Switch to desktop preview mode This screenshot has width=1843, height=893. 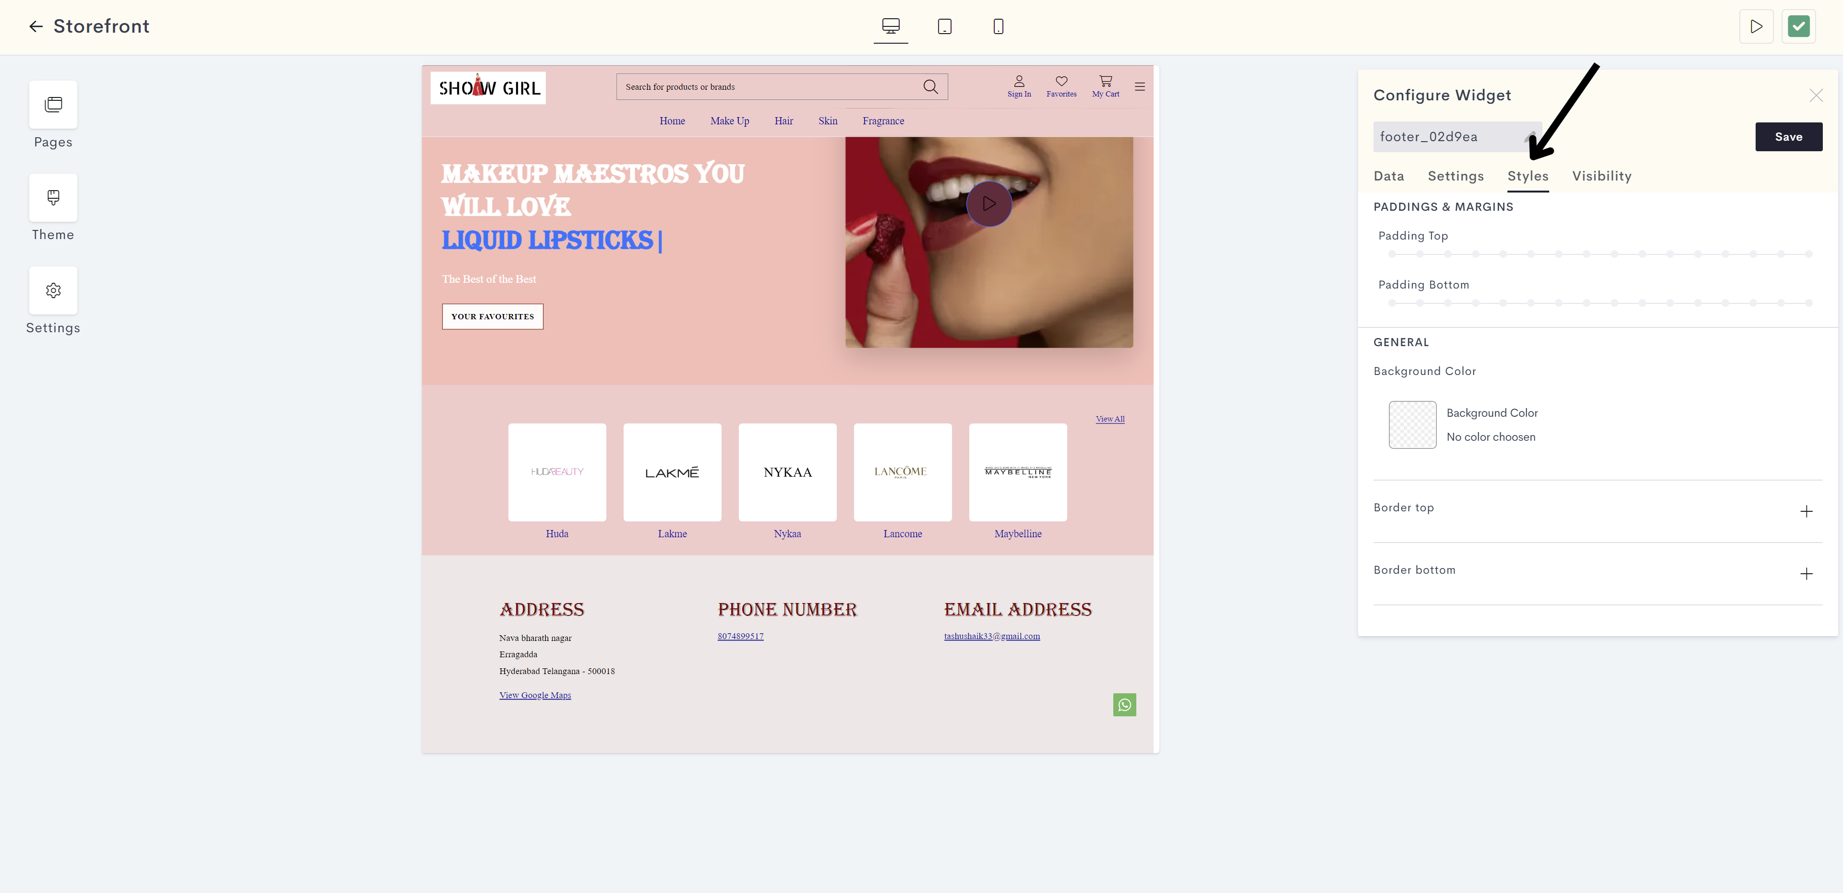click(x=891, y=26)
